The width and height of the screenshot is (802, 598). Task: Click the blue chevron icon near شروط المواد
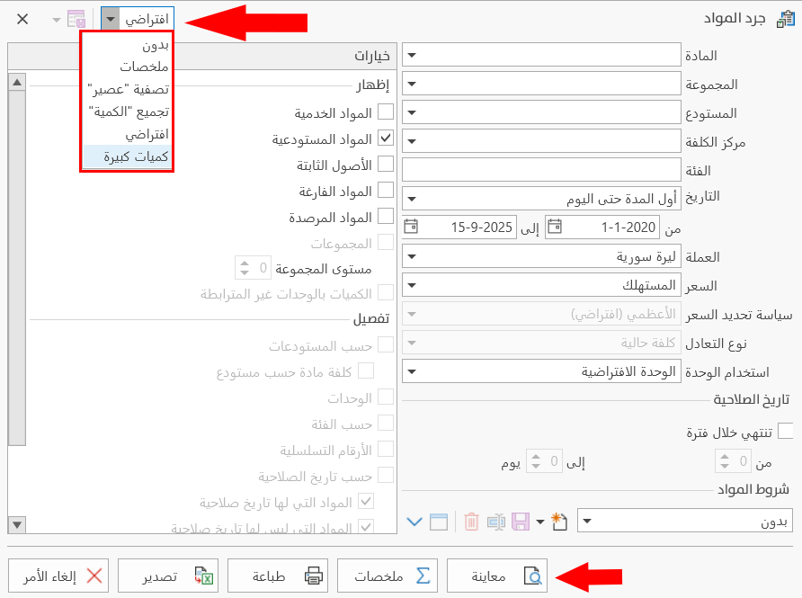coord(414,521)
